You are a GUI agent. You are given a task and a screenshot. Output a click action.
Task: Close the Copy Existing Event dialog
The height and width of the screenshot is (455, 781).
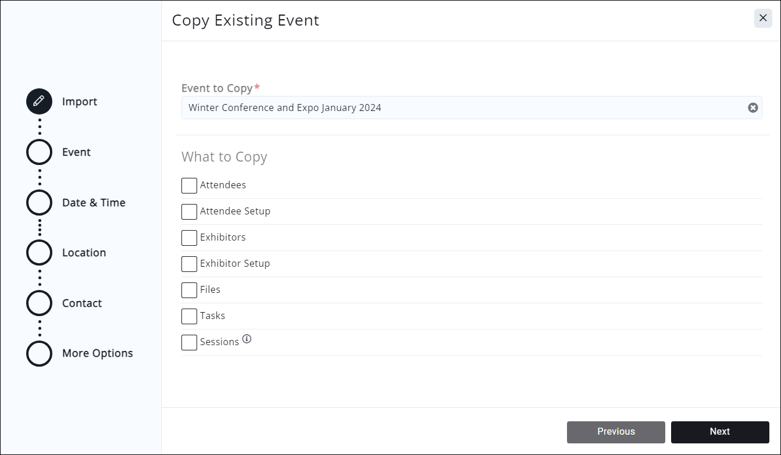click(763, 19)
